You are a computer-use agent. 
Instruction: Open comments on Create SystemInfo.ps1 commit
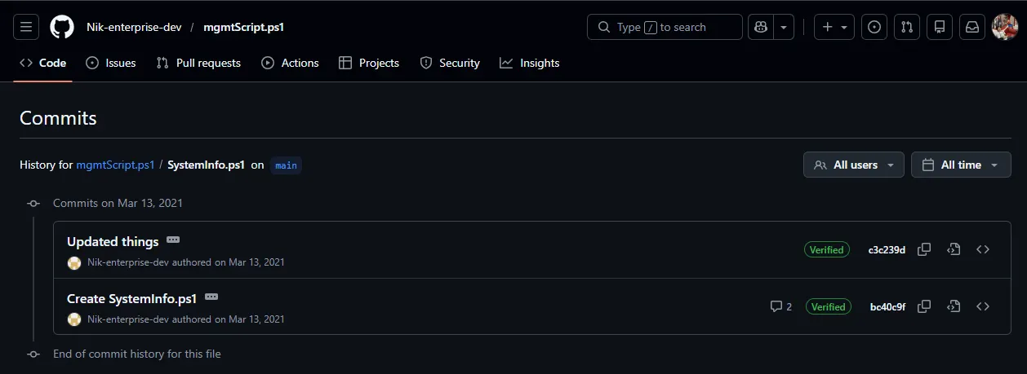tap(780, 306)
